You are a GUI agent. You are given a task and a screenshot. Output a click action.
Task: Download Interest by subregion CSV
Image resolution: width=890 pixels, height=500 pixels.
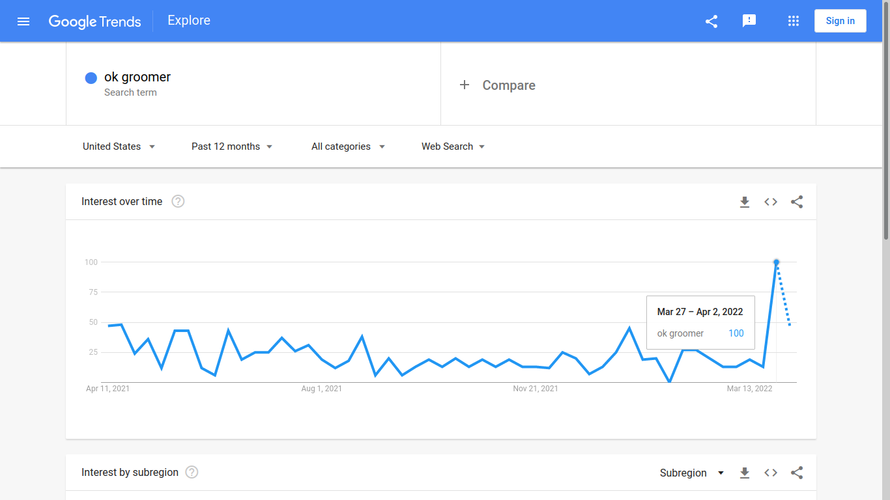point(745,473)
